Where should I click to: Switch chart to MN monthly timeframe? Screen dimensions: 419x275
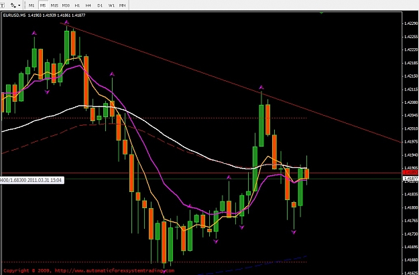(123, 5)
